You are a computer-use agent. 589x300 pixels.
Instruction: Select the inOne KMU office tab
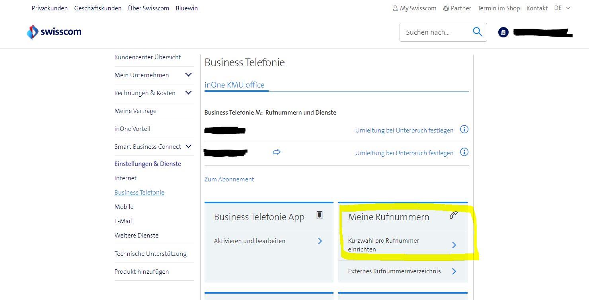tap(234, 85)
